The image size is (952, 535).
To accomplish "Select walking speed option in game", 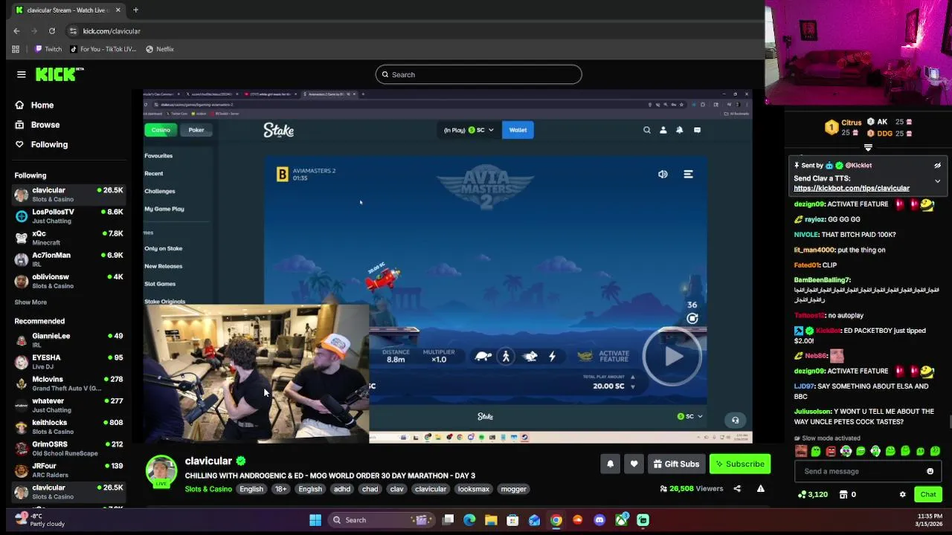I will point(506,357).
